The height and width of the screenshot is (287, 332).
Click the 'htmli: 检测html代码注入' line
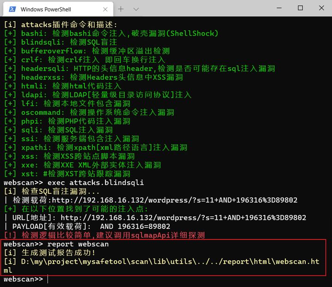[63, 86]
